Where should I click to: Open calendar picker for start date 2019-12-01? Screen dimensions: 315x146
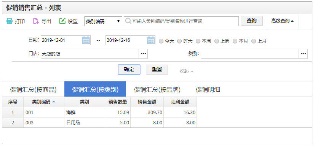coord(86,40)
